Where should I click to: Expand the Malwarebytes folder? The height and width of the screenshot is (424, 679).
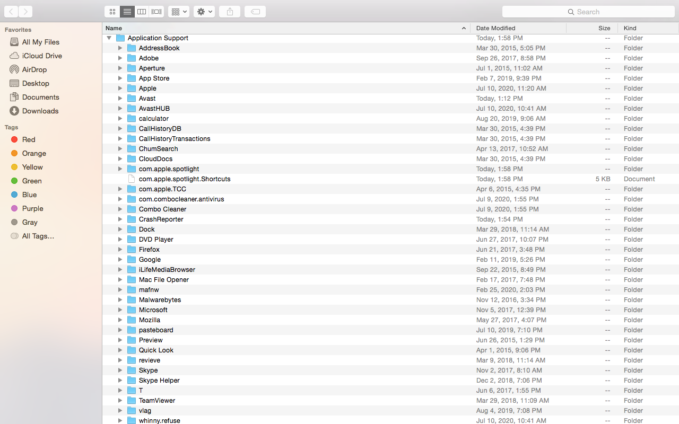120,300
